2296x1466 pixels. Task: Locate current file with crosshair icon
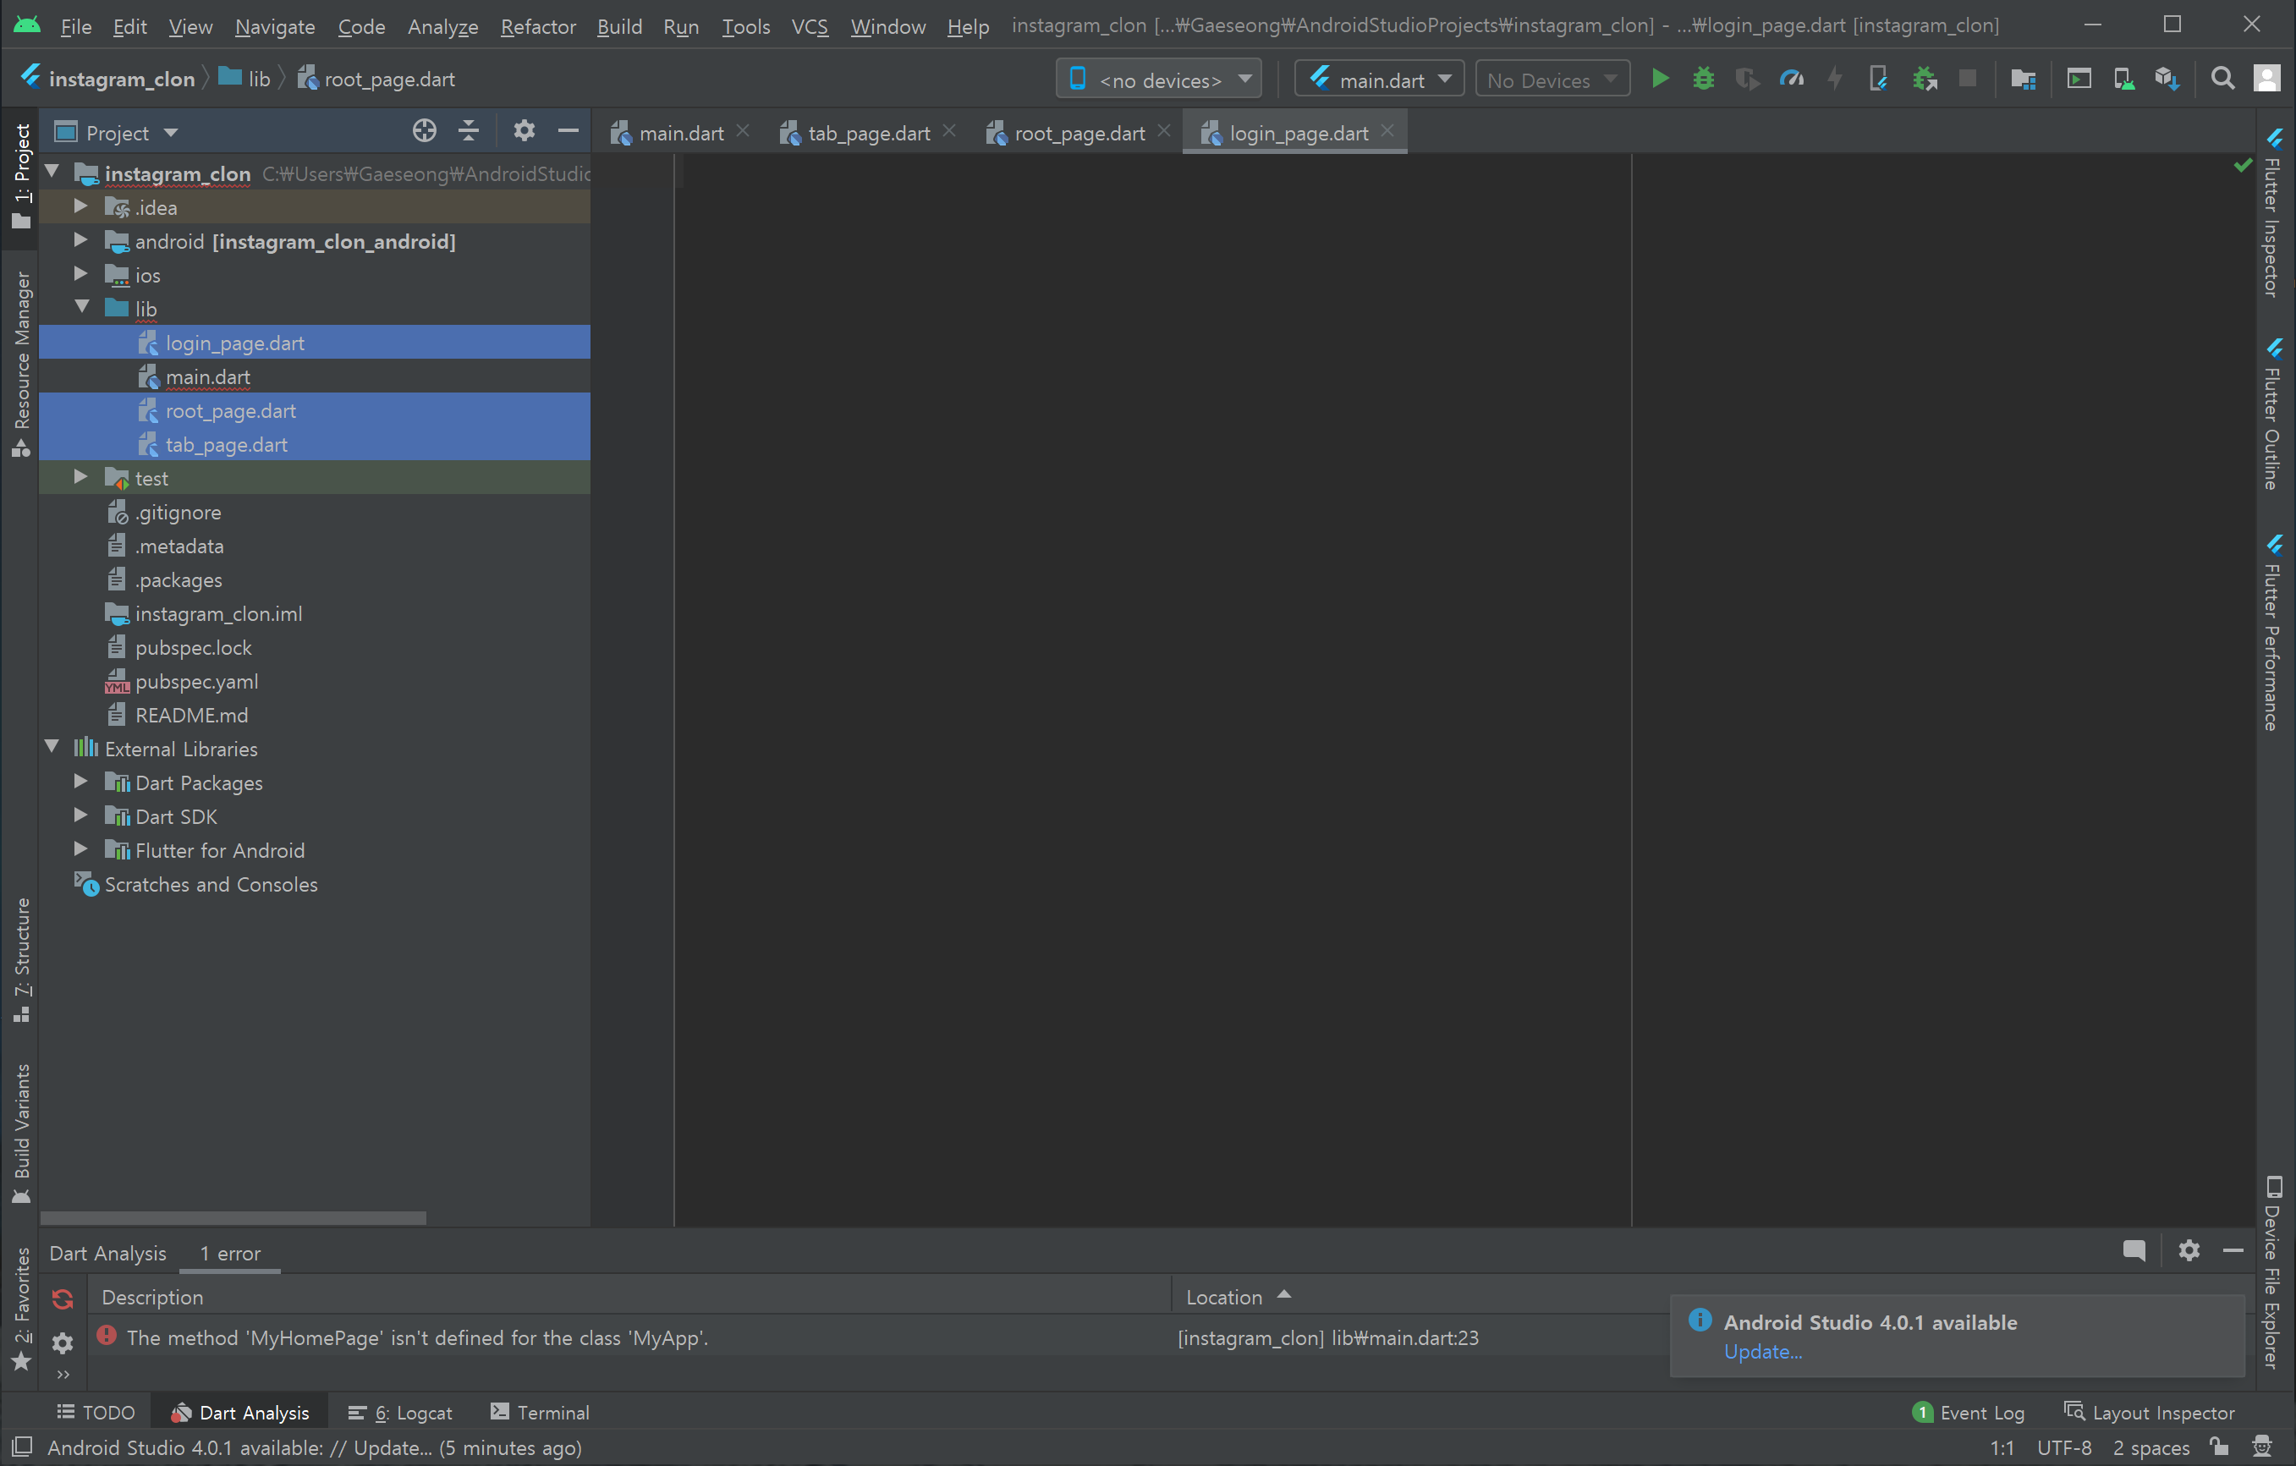coord(425,131)
